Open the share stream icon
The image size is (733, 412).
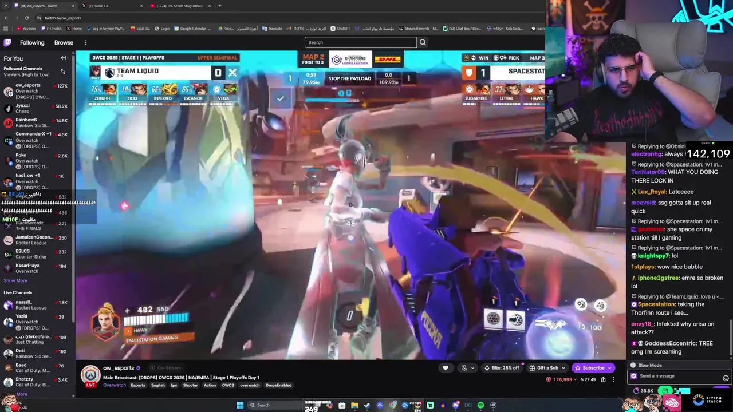[x=603, y=379]
